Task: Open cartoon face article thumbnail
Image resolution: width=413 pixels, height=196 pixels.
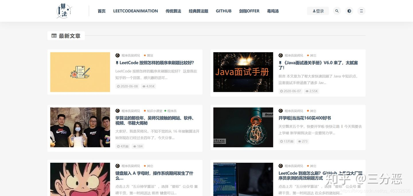Action: pyautogui.click(x=80, y=179)
